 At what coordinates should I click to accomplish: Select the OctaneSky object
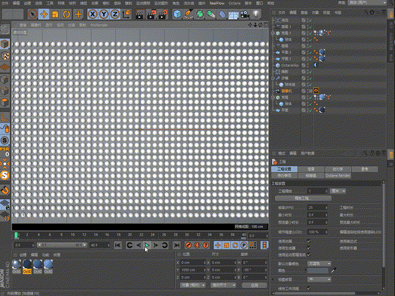pyautogui.click(x=289, y=65)
